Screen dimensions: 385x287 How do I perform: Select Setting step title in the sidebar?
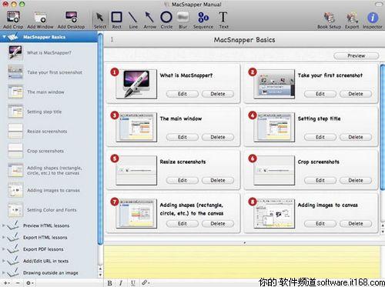tap(49, 112)
